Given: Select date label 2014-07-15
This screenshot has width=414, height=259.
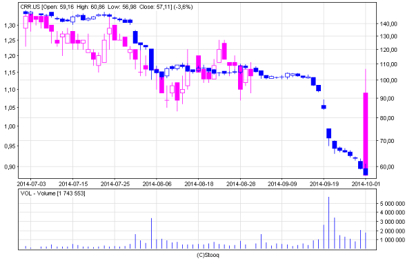Looking at the screenshot, I should coord(73,184).
